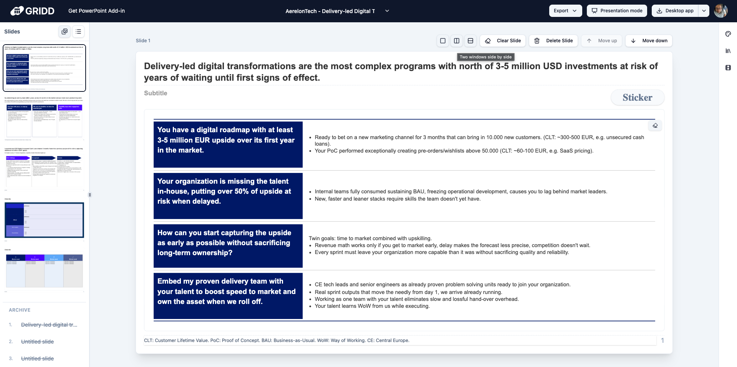
Task: Start Presentation mode
Action: (617, 11)
